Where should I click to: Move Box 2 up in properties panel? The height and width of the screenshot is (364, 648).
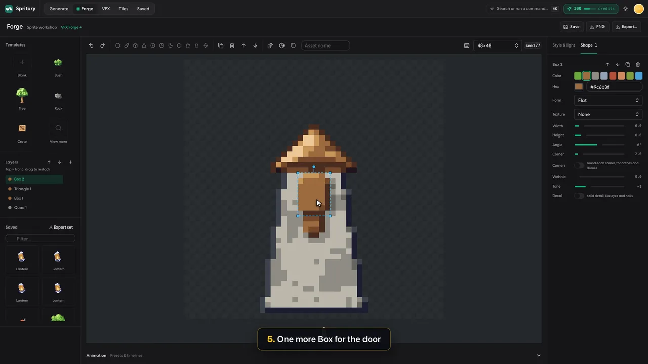[607, 65]
